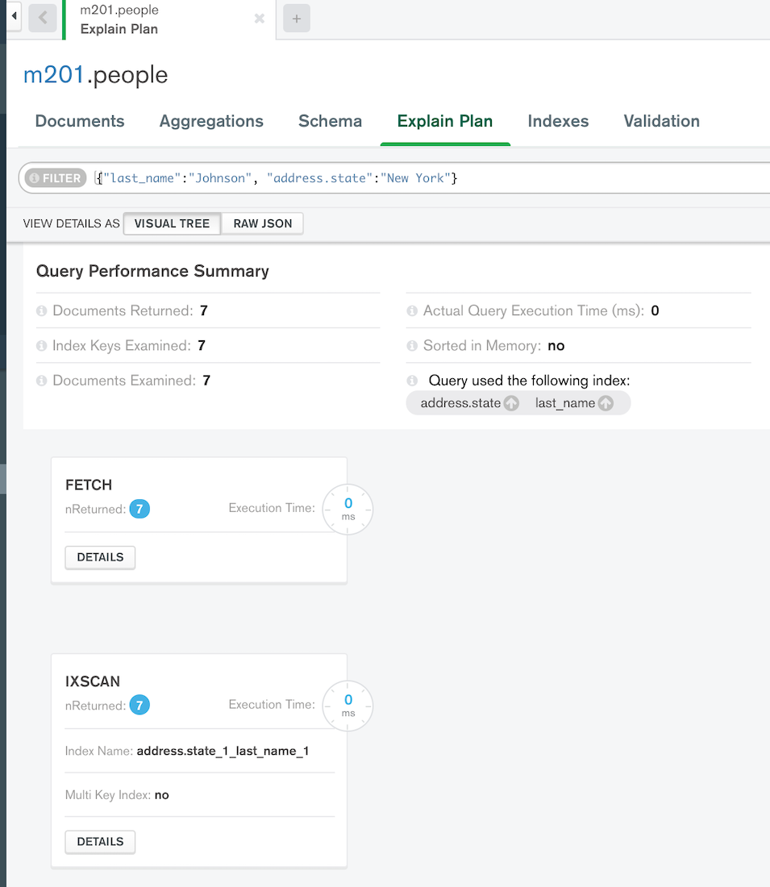Click the IXSCAN execution time clock
The width and height of the screenshot is (770, 887).
point(348,706)
